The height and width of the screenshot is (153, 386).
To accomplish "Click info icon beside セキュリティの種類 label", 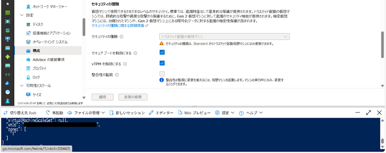I will [121, 37].
